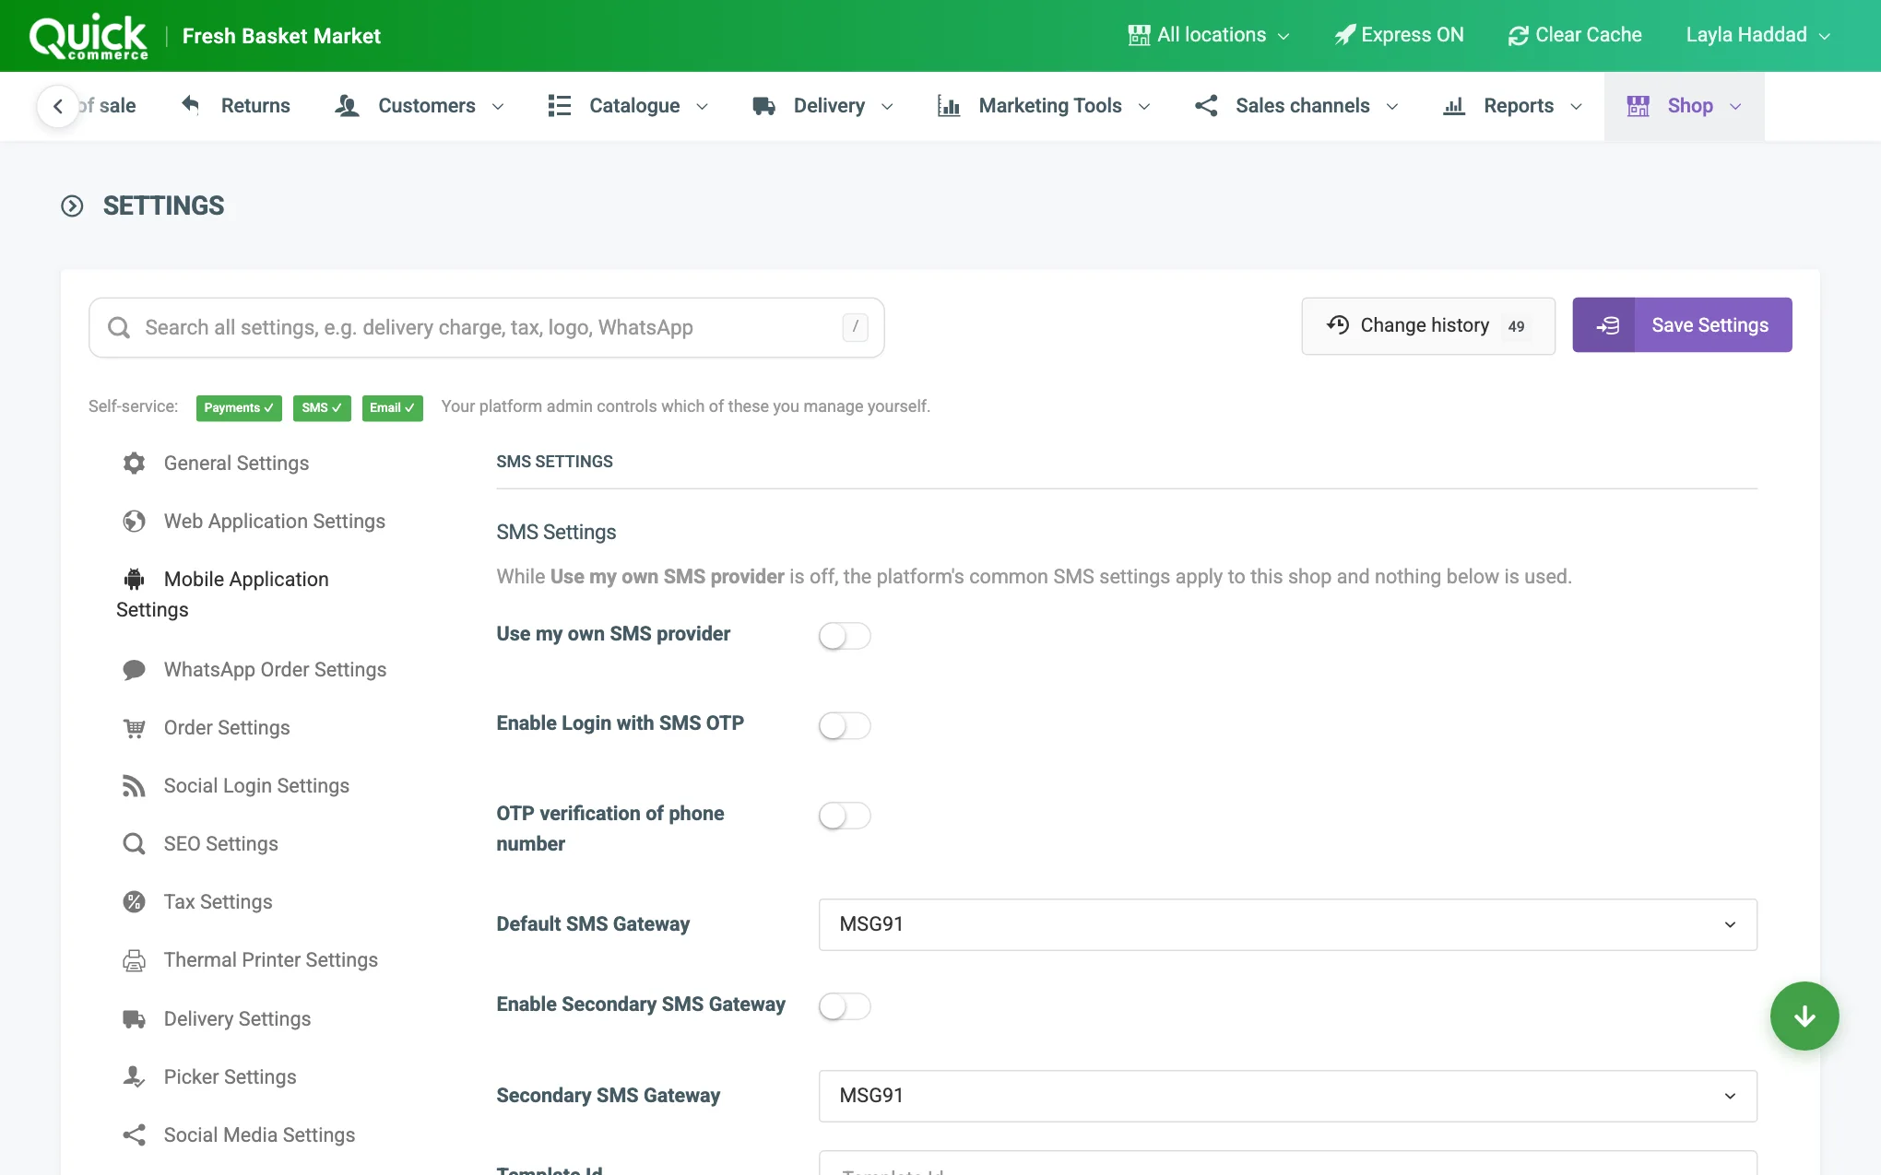Focus the Search all settings field
The image size is (1881, 1175).
(487, 327)
